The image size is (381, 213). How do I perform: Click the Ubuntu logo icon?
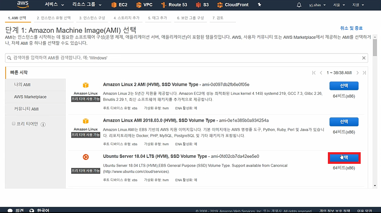[x=86, y=157]
